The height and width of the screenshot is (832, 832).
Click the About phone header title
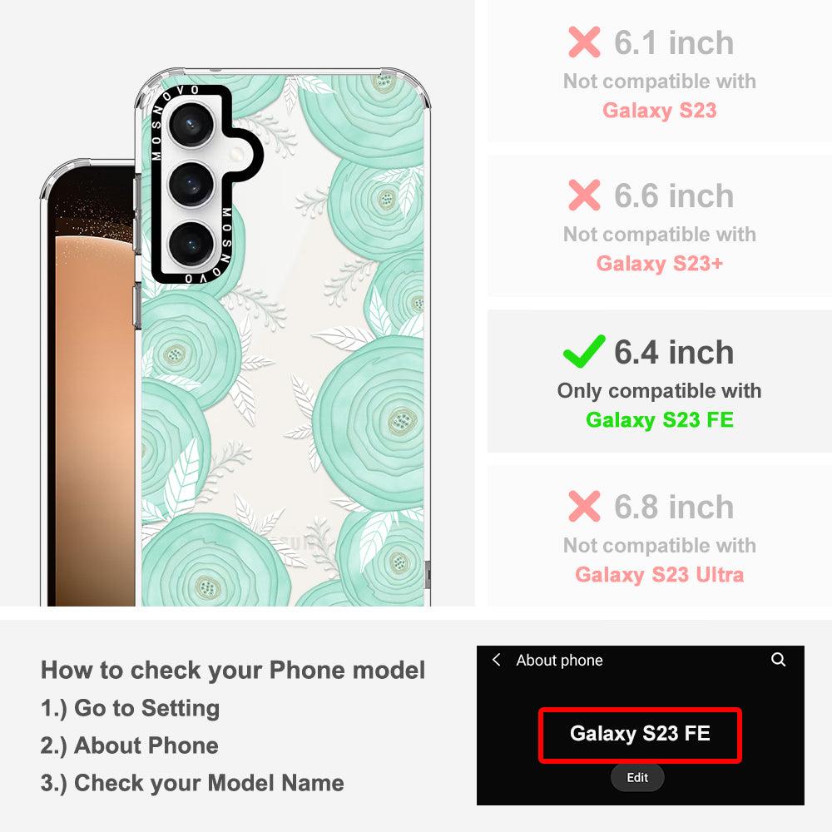[x=559, y=660]
